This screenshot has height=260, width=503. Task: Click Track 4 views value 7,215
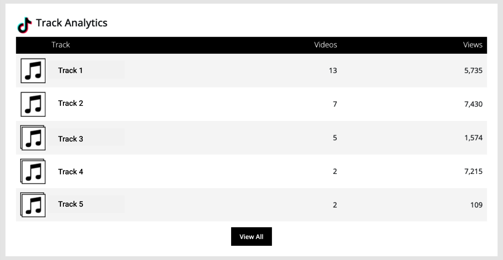[473, 171]
